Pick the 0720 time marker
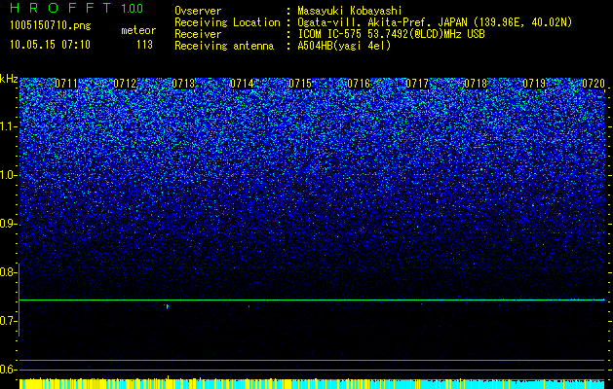This screenshot has height=389, width=613. pyautogui.click(x=594, y=84)
